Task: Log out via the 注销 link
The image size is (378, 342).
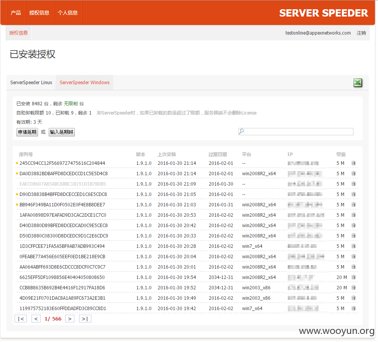Action: pos(361,33)
